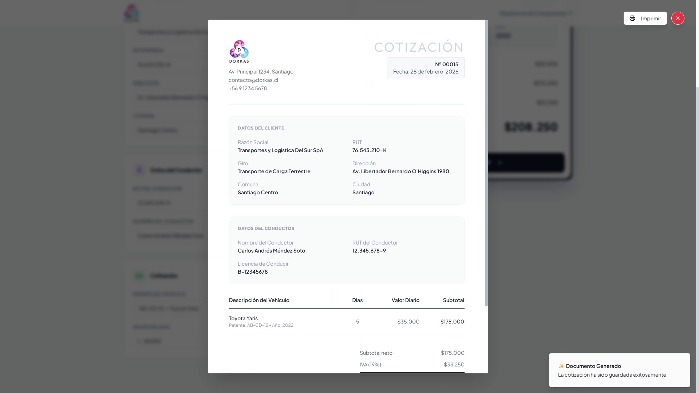Click the printer icon in Imprimir button
Image resolution: width=699 pixels, height=393 pixels.
(632, 18)
